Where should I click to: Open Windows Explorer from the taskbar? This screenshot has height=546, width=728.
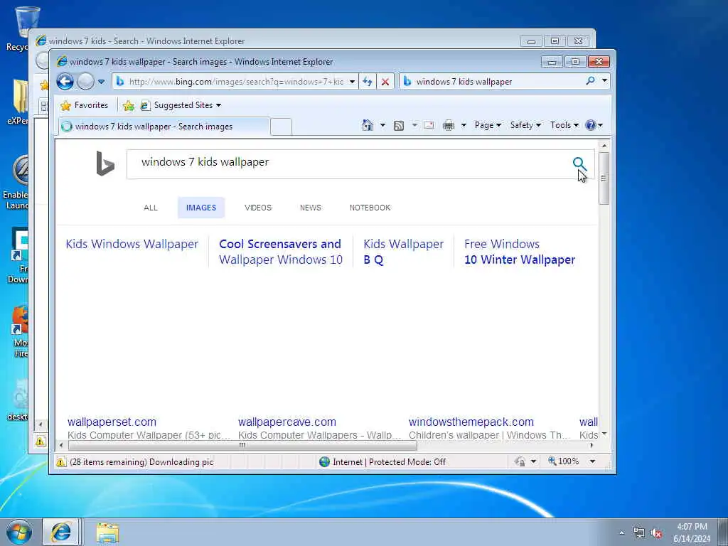(x=108, y=532)
